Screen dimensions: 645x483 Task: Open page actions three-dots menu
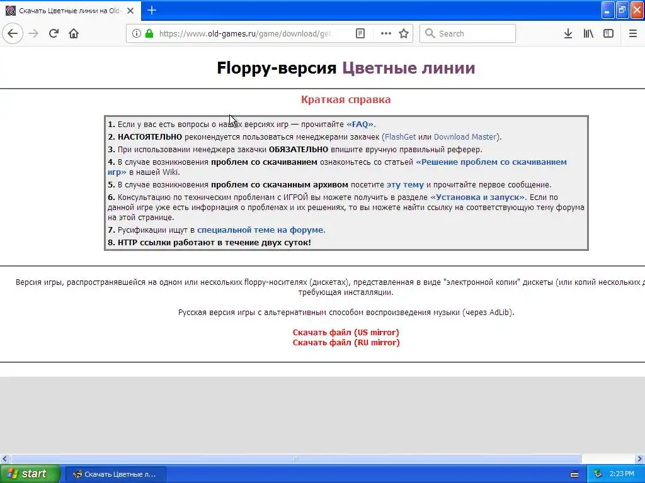tap(386, 33)
